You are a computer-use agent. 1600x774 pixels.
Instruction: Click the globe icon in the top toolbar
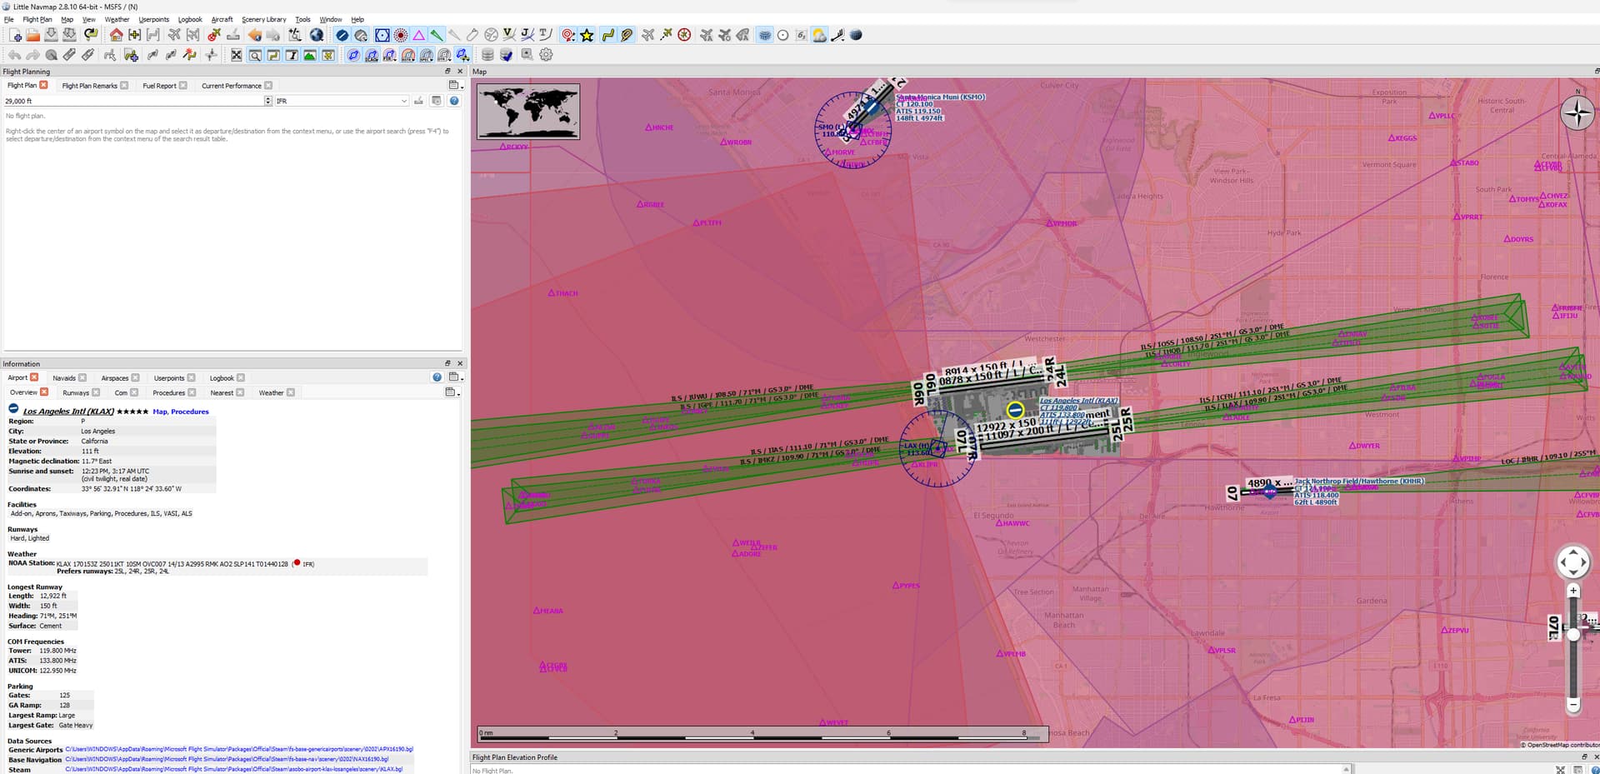[x=317, y=35]
